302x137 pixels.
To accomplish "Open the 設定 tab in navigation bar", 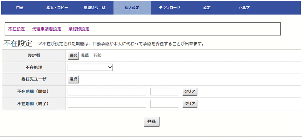I will pyautogui.click(x=207, y=8).
